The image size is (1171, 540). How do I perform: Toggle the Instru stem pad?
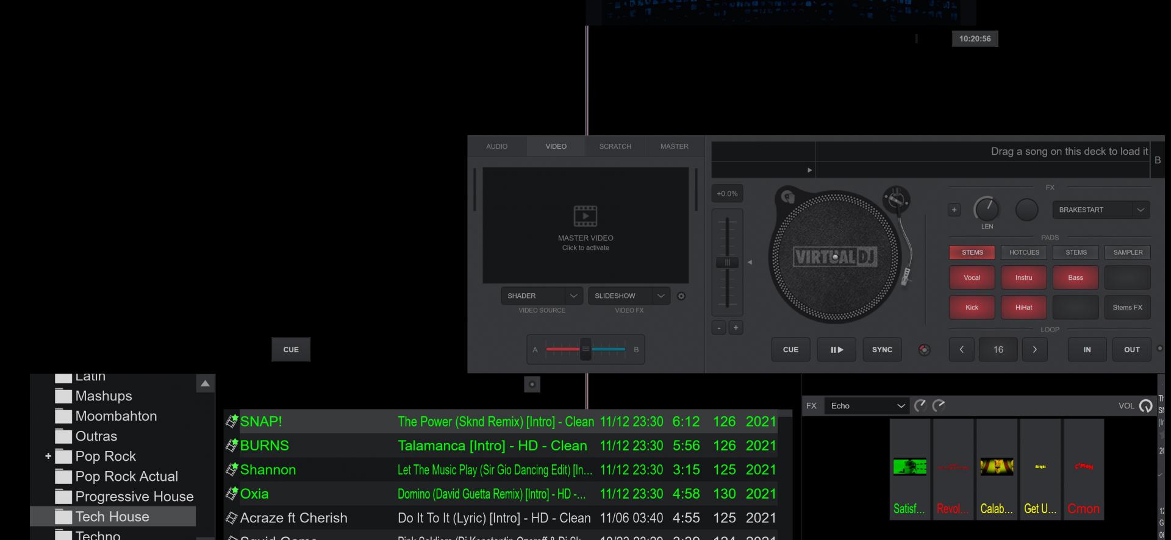coord(1023,278)
